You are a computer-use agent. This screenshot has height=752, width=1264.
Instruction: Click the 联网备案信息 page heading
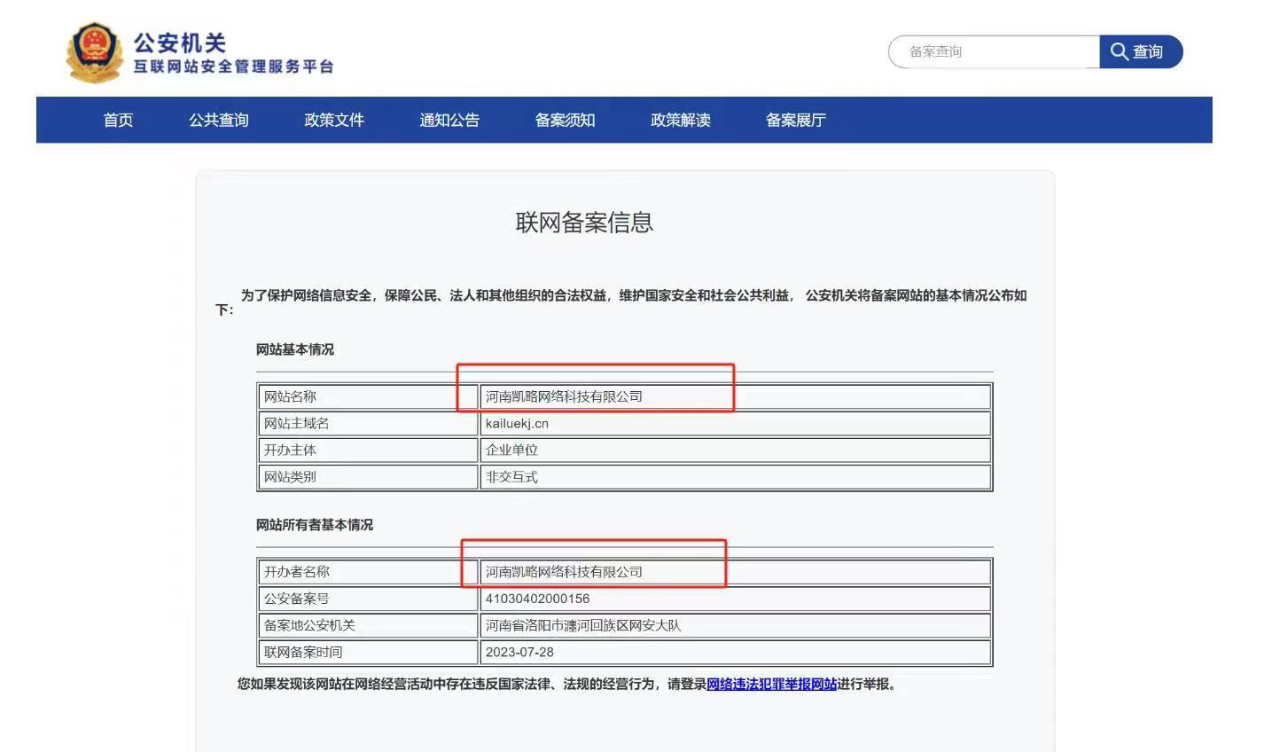(584, 222)
